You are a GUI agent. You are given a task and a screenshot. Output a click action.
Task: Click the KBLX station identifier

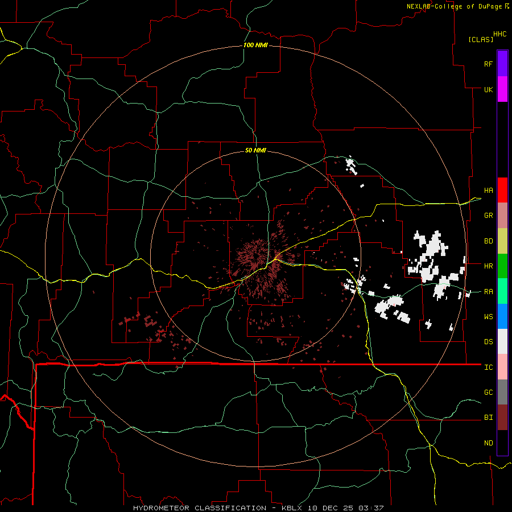point(292,508)
